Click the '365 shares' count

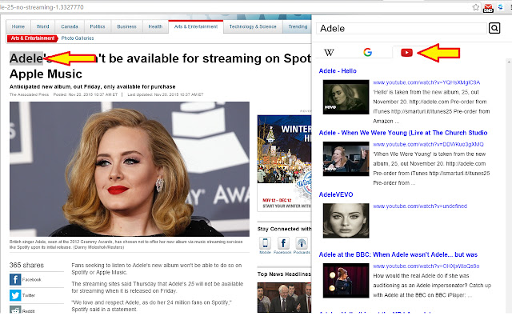click(x=26, y=265)
